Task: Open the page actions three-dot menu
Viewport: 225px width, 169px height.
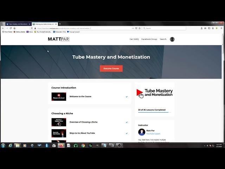Action: pyautogui.click(x=133, y=28)
